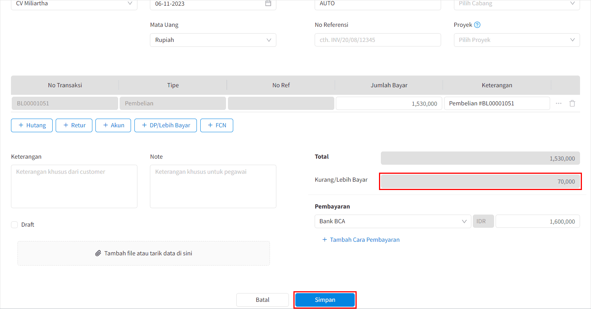Open the Bank BCA payment account dropdown
The height and width of the screenshot is (309, 591).
point(393,221)
